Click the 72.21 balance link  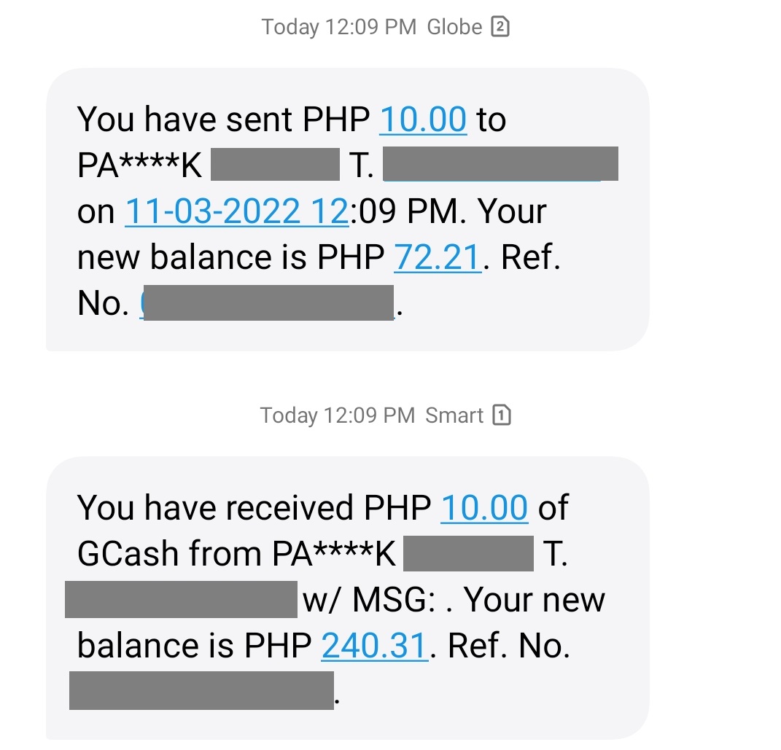coord(436,257)
